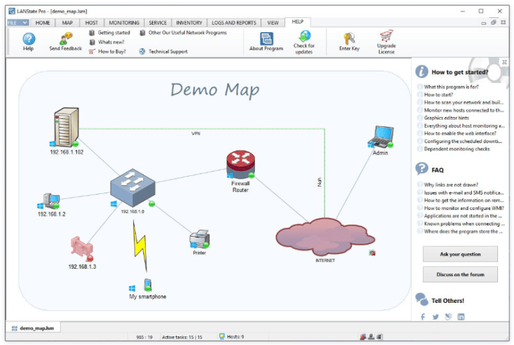Click the Facebook share icon
The width and height of the screenshot is (514, 345).
point(423,316)
